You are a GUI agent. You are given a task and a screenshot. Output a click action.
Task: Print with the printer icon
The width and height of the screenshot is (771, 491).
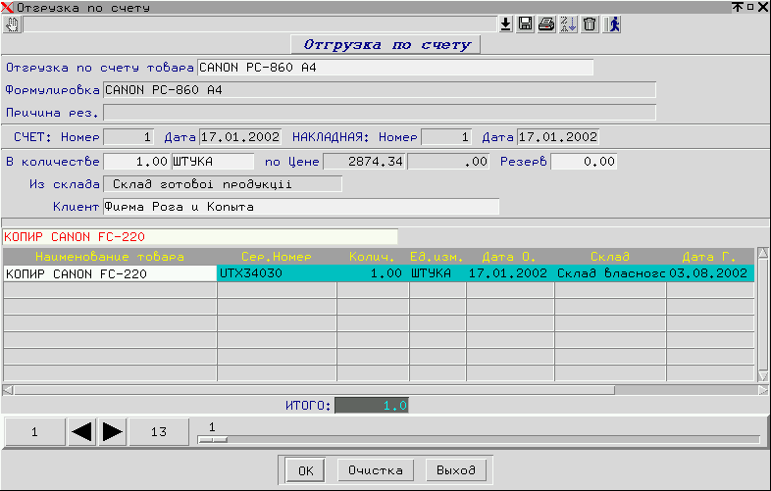tap(546, 25)
